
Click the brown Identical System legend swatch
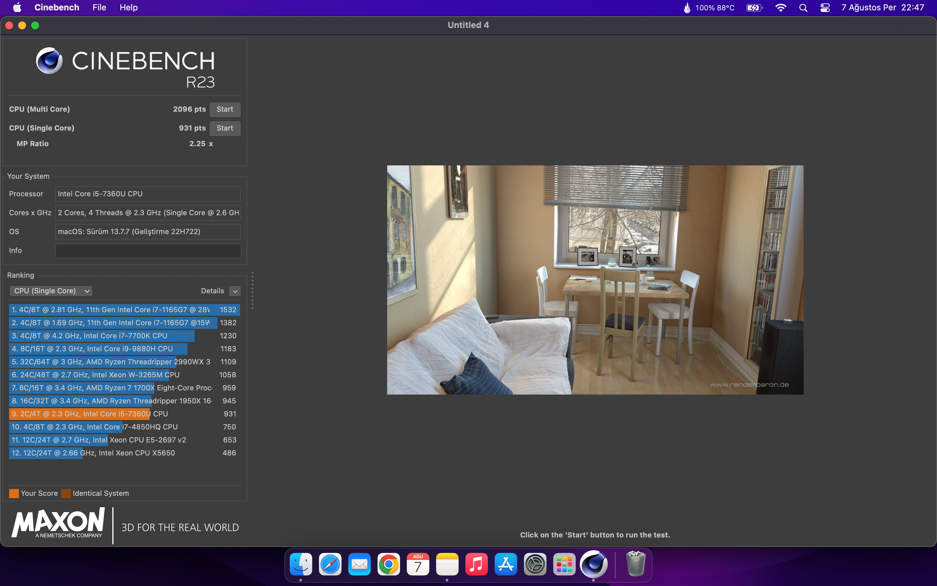(66, 493)
